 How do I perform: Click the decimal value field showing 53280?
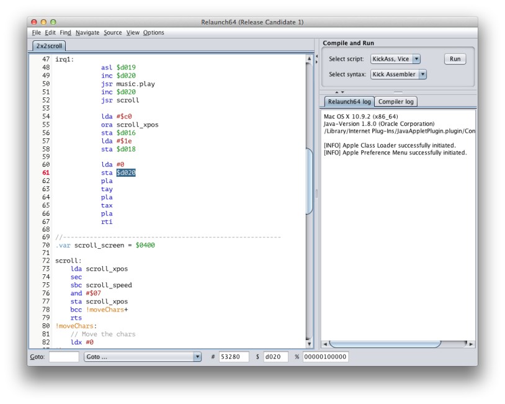click(233, 357)
